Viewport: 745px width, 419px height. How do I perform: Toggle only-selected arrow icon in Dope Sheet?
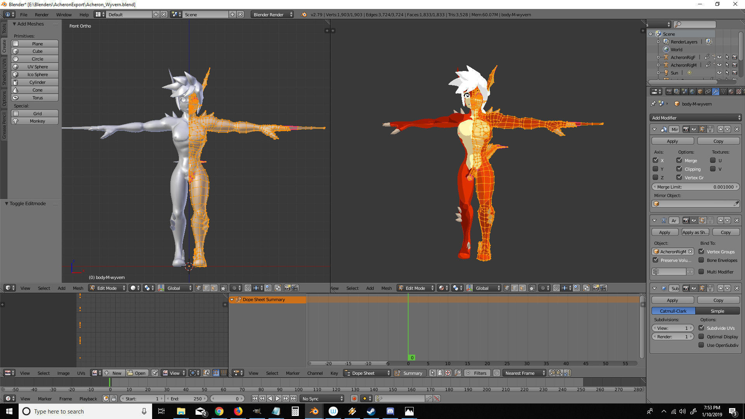[433, 373]
